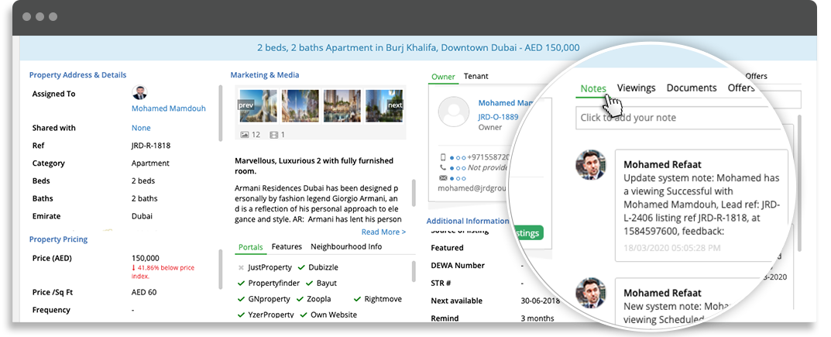Open the owner's blank profile avatar
The height and width of the screenshot is (337, 831).
pyautogui.click(x=454, y=112)
